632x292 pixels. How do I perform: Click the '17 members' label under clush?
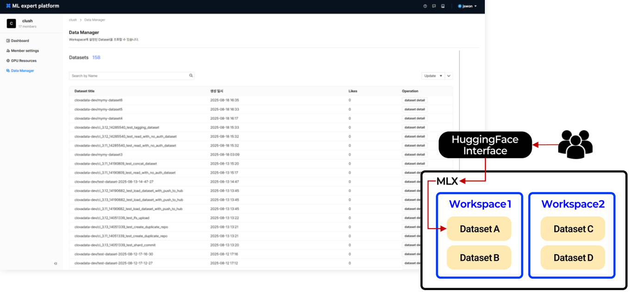pos(27,26)
